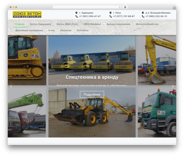Open the Дорожные ограждения menu item

[x=29, y=30]
